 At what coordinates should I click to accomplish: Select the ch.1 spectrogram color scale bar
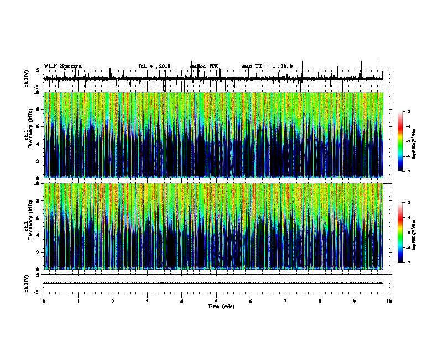point(400,141)
